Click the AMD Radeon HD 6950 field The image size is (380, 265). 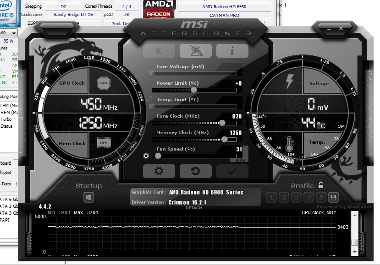[224, 6]
